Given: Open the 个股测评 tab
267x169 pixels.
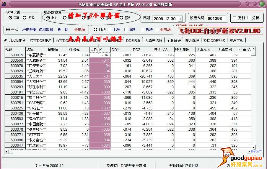Looking at the screenshot, I should [x=174, y=40].
